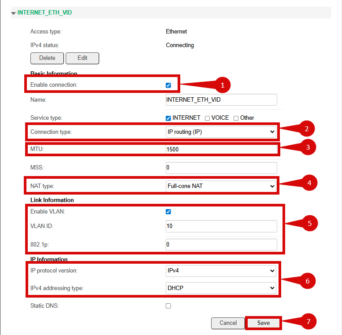This screenshot has height=335, width=342.
Task: Click the Delete button
Action: (x=47, y=58)
